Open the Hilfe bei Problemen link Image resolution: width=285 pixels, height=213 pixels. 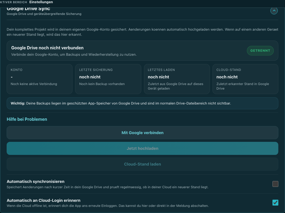27,119
